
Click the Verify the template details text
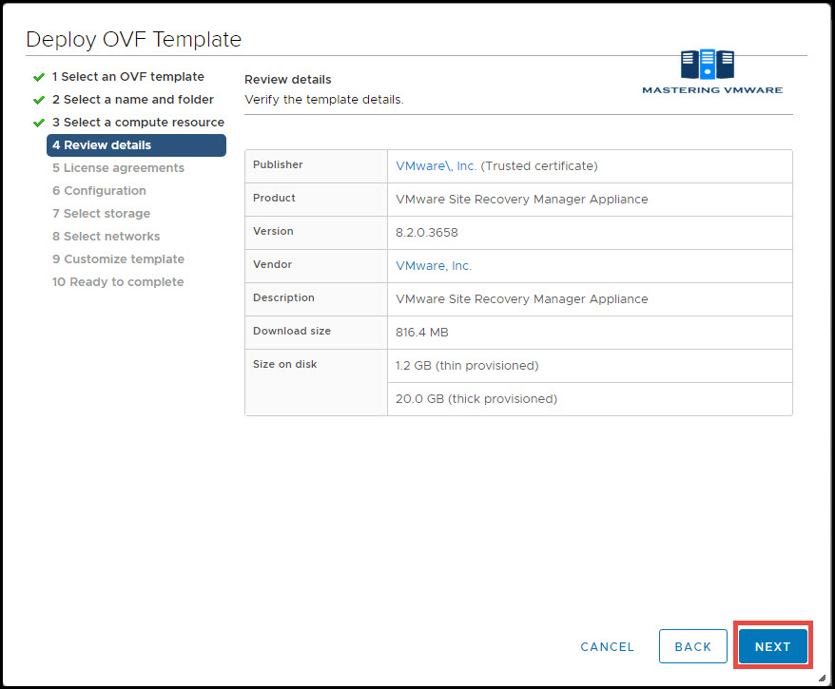(323, 100)
